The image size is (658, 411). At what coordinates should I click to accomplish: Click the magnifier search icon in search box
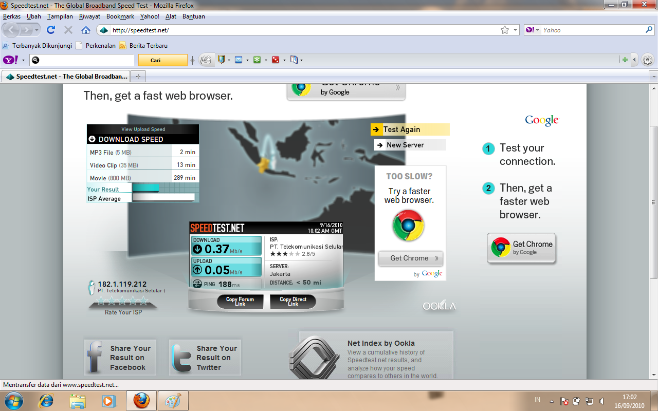[649, 30]
